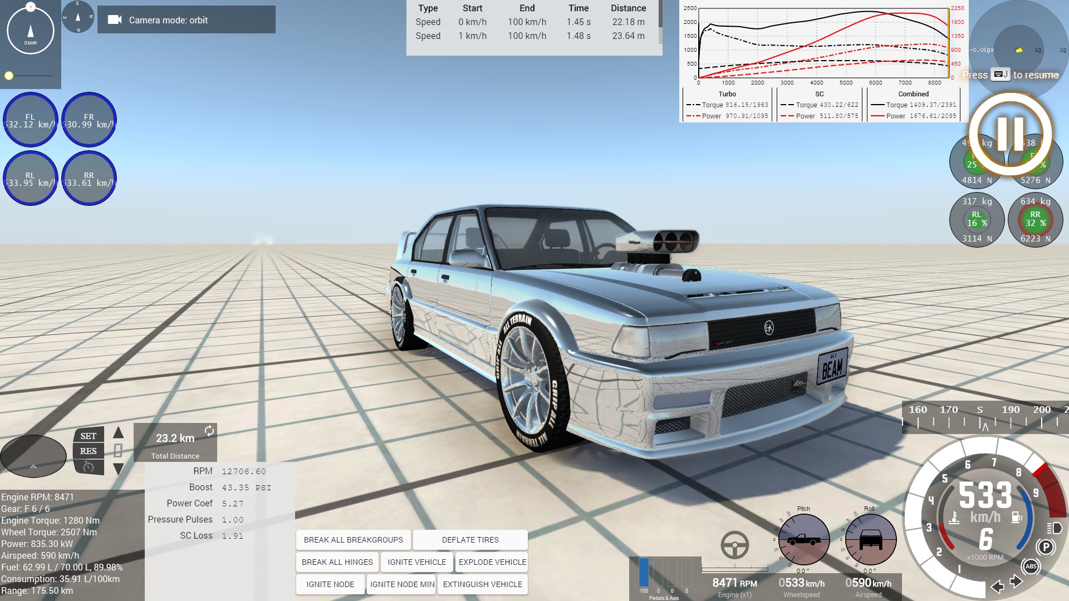This screenshot has width=1069, height=601.
Task: Click the 'Camera mode: orbit' label
Action: coord(168,20)
